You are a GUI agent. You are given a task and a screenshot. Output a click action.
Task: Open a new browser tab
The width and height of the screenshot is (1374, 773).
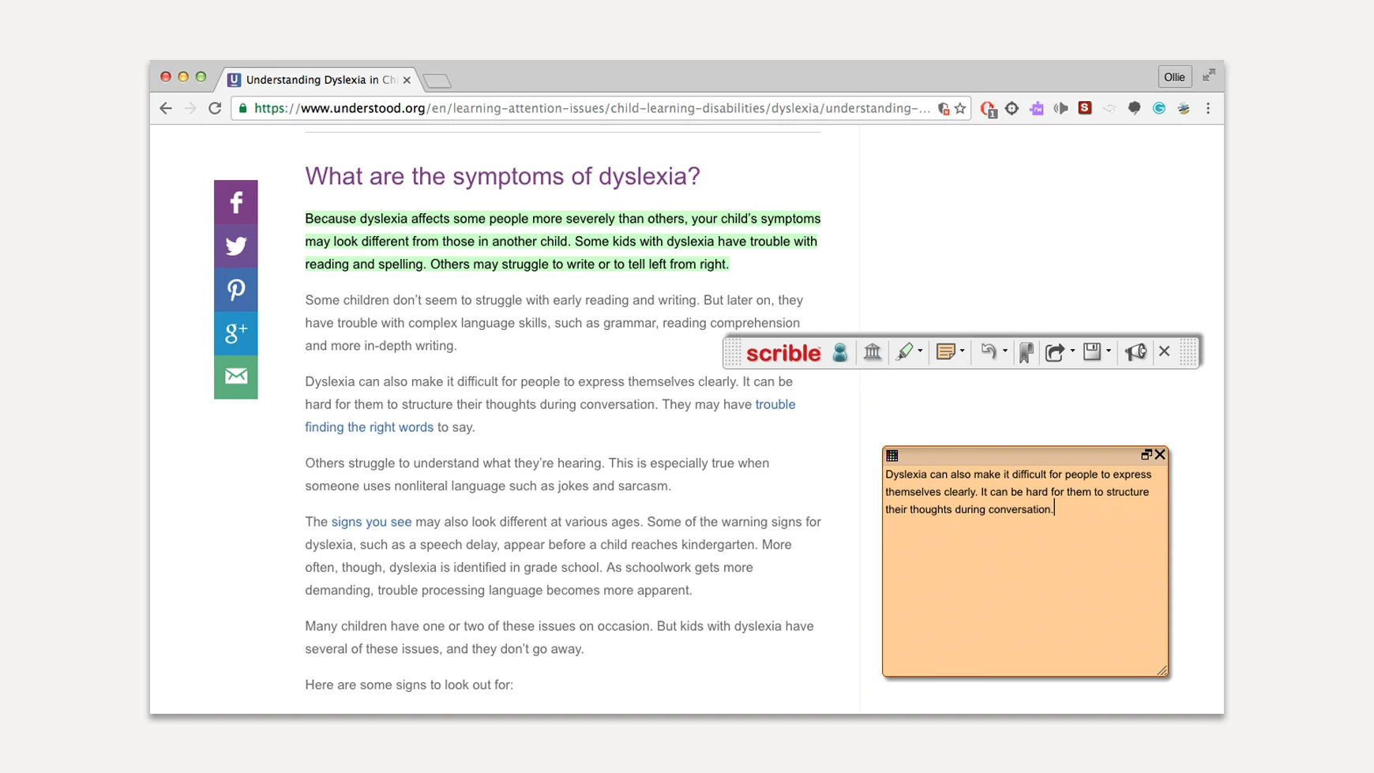pyautogui.click(x=437, y=81)
